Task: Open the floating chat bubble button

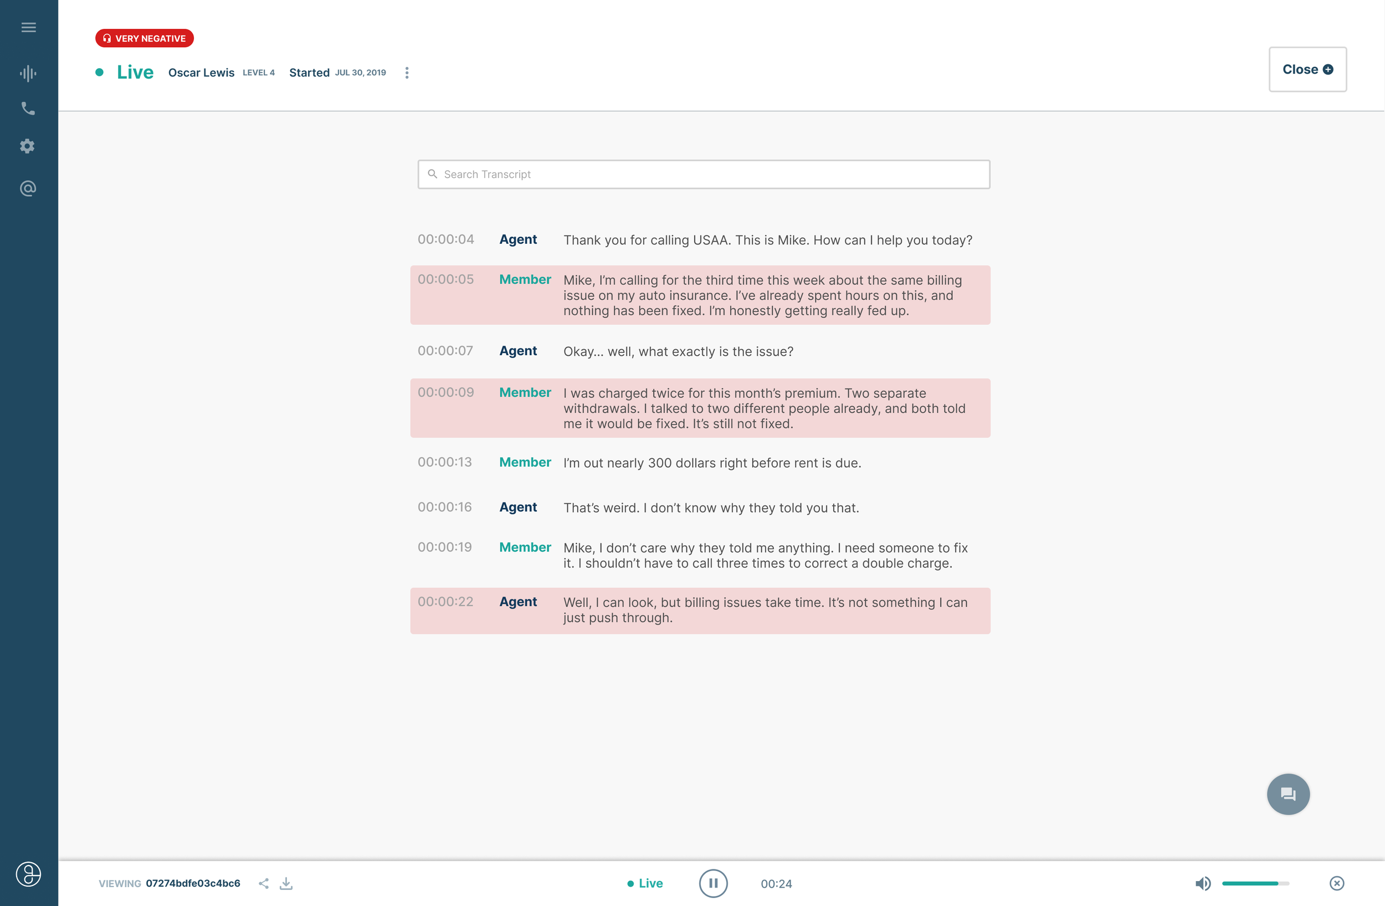Action: click(1288, 794)
